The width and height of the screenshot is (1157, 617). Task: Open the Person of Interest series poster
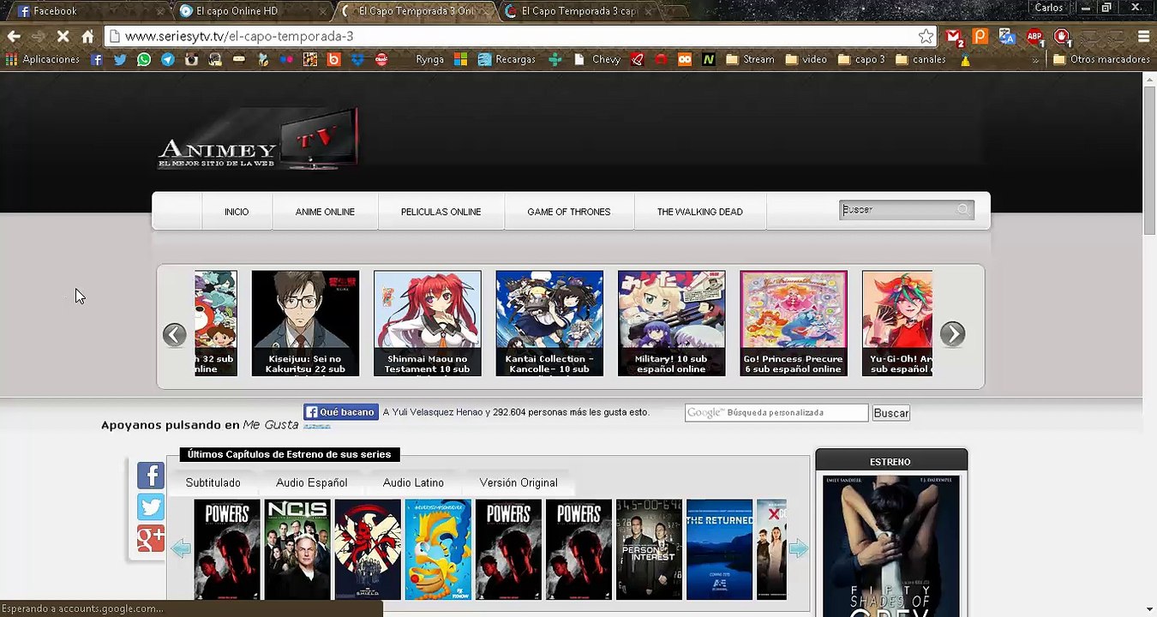tap(649, 549)
